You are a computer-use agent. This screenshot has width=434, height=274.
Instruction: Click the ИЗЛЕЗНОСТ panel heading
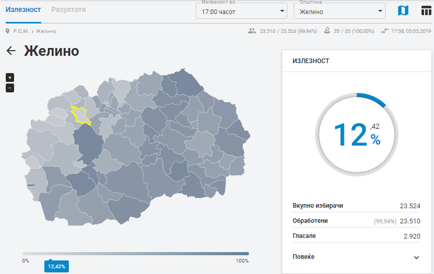[311, 61]
